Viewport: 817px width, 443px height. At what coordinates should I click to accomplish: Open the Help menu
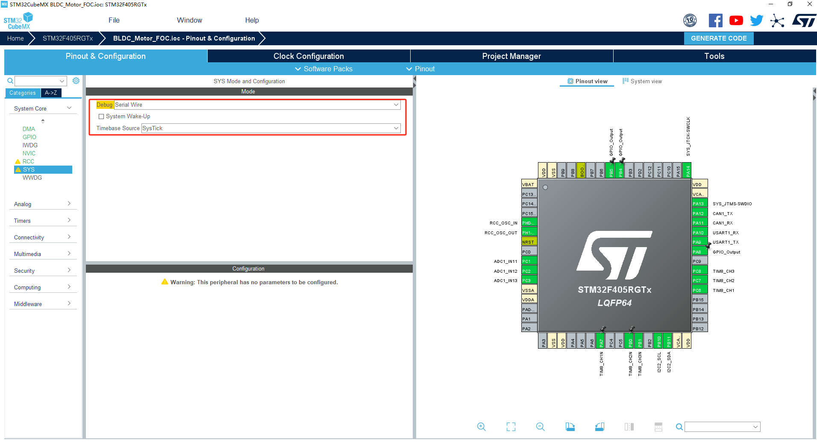pos(252,20)
